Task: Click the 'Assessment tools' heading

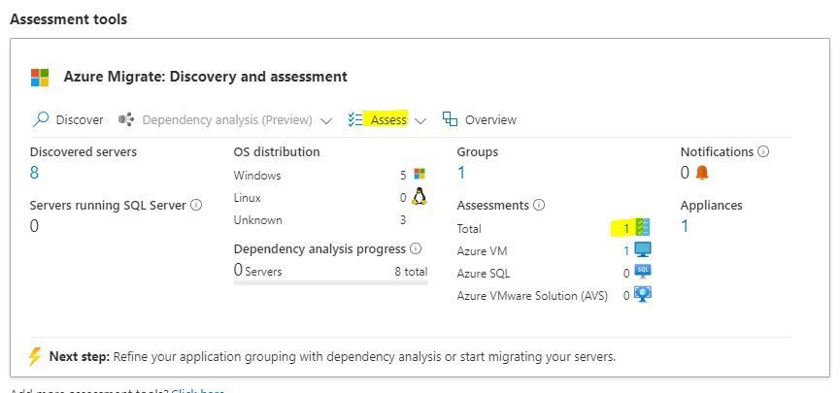Action: tap(69, 19)
